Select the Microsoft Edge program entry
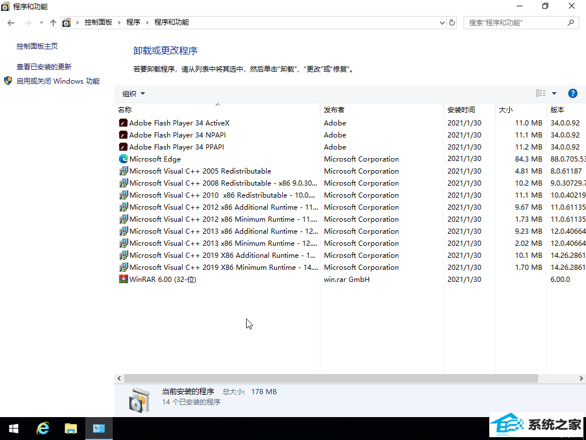Image resolution: width=586 pixels, height=440 pixels. pos(155,159)
